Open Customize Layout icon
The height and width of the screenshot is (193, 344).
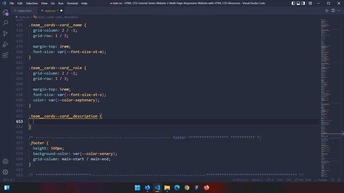pyautogui.click(x=310, y=3)
